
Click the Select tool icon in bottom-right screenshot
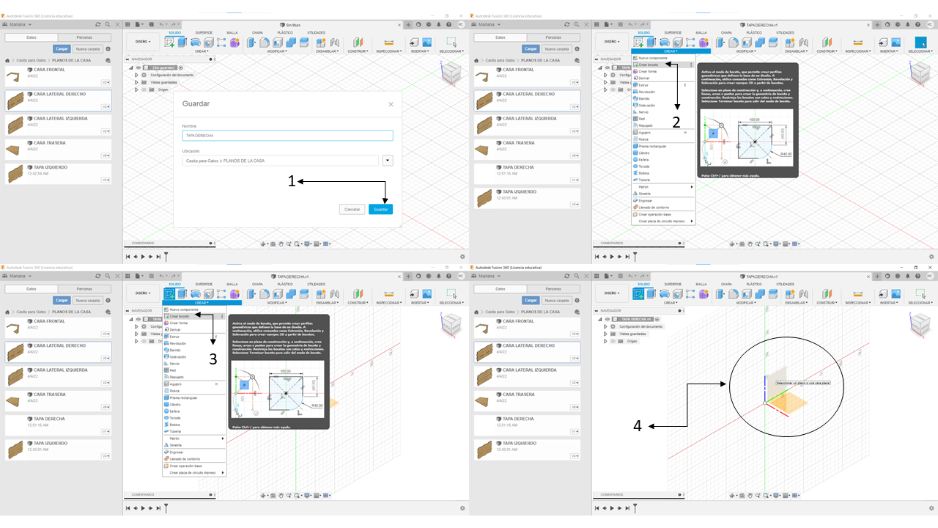(x=921, y=294)
